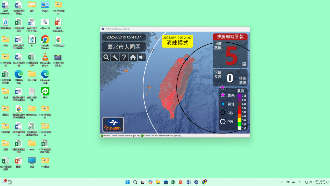Viewport: 330px width, 186px height.
Task: Open the Windows Start menu
Action: click(127, 182)
